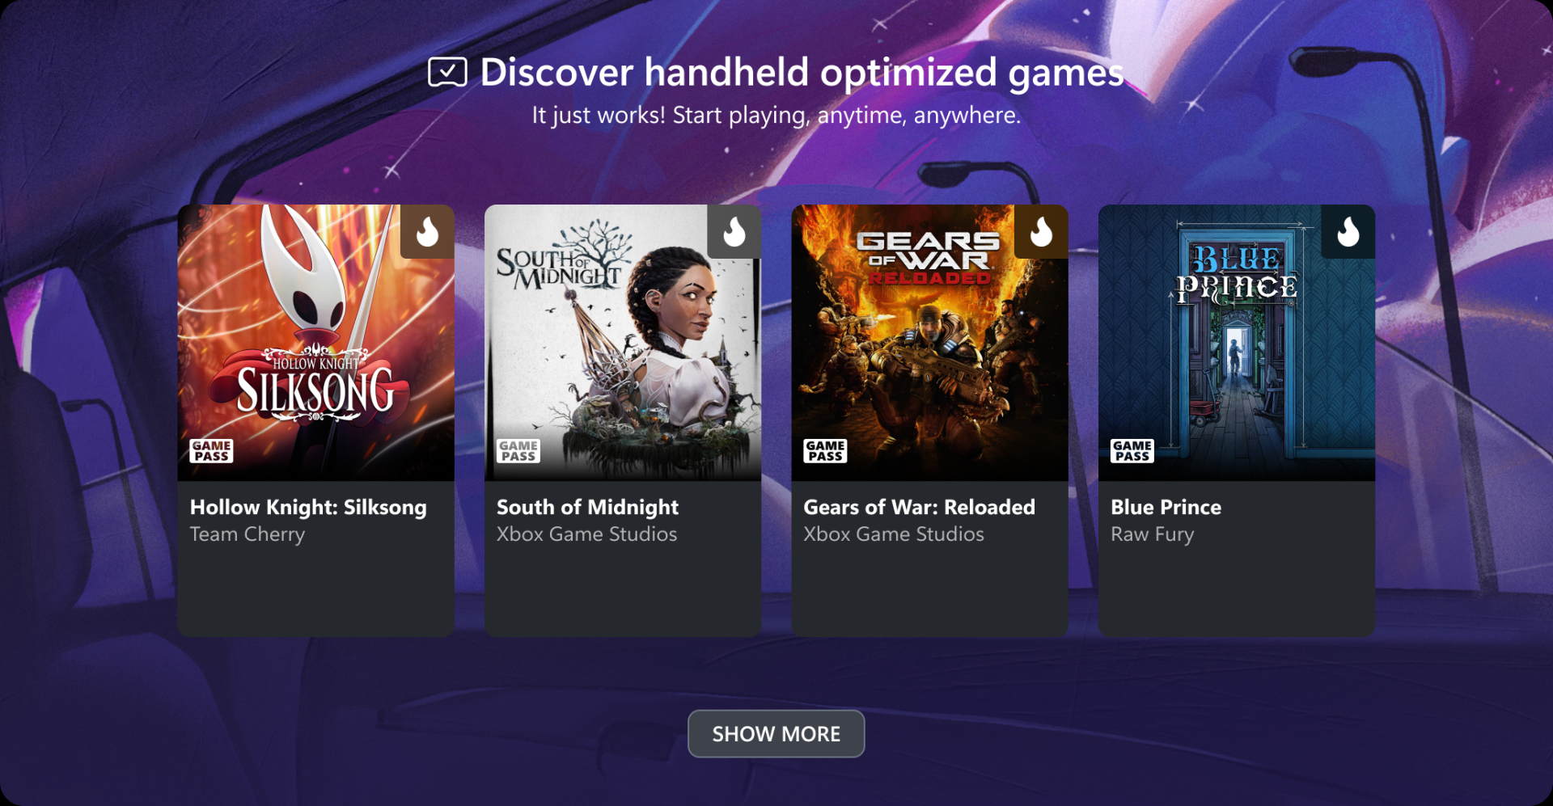Open the Gears of War: Reloaded cover art

click(x=930, y=343)
